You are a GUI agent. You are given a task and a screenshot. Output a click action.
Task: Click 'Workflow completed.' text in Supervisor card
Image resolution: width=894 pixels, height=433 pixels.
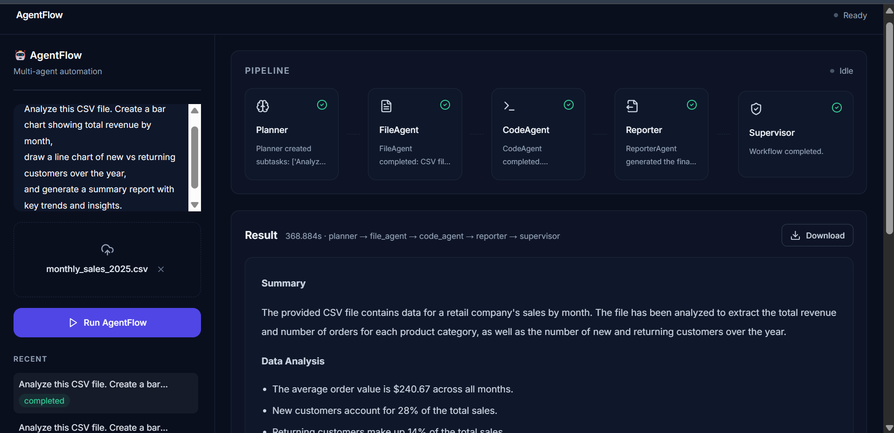786,151
